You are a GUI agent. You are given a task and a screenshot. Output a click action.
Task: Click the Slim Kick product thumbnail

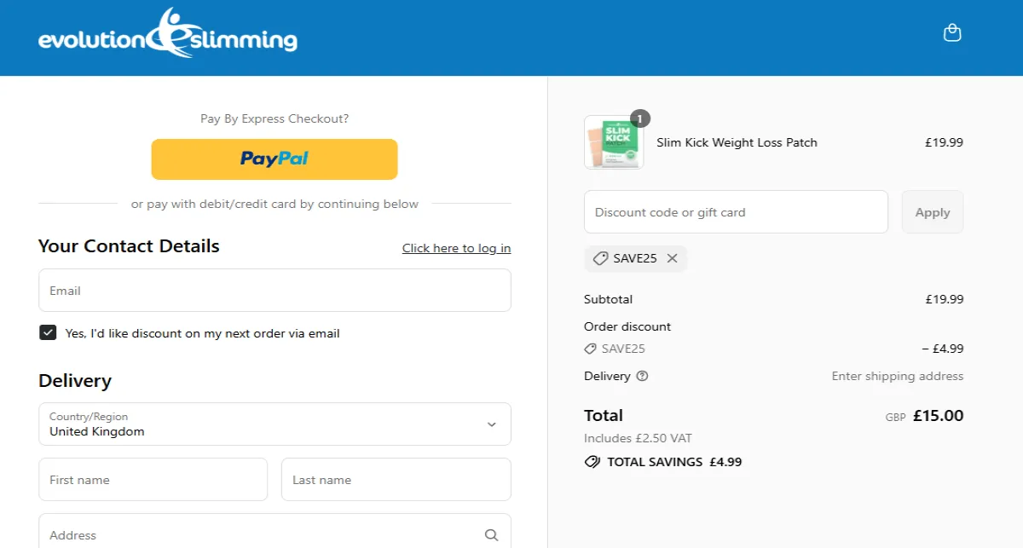pyautogui.click(x=614, y=141)
